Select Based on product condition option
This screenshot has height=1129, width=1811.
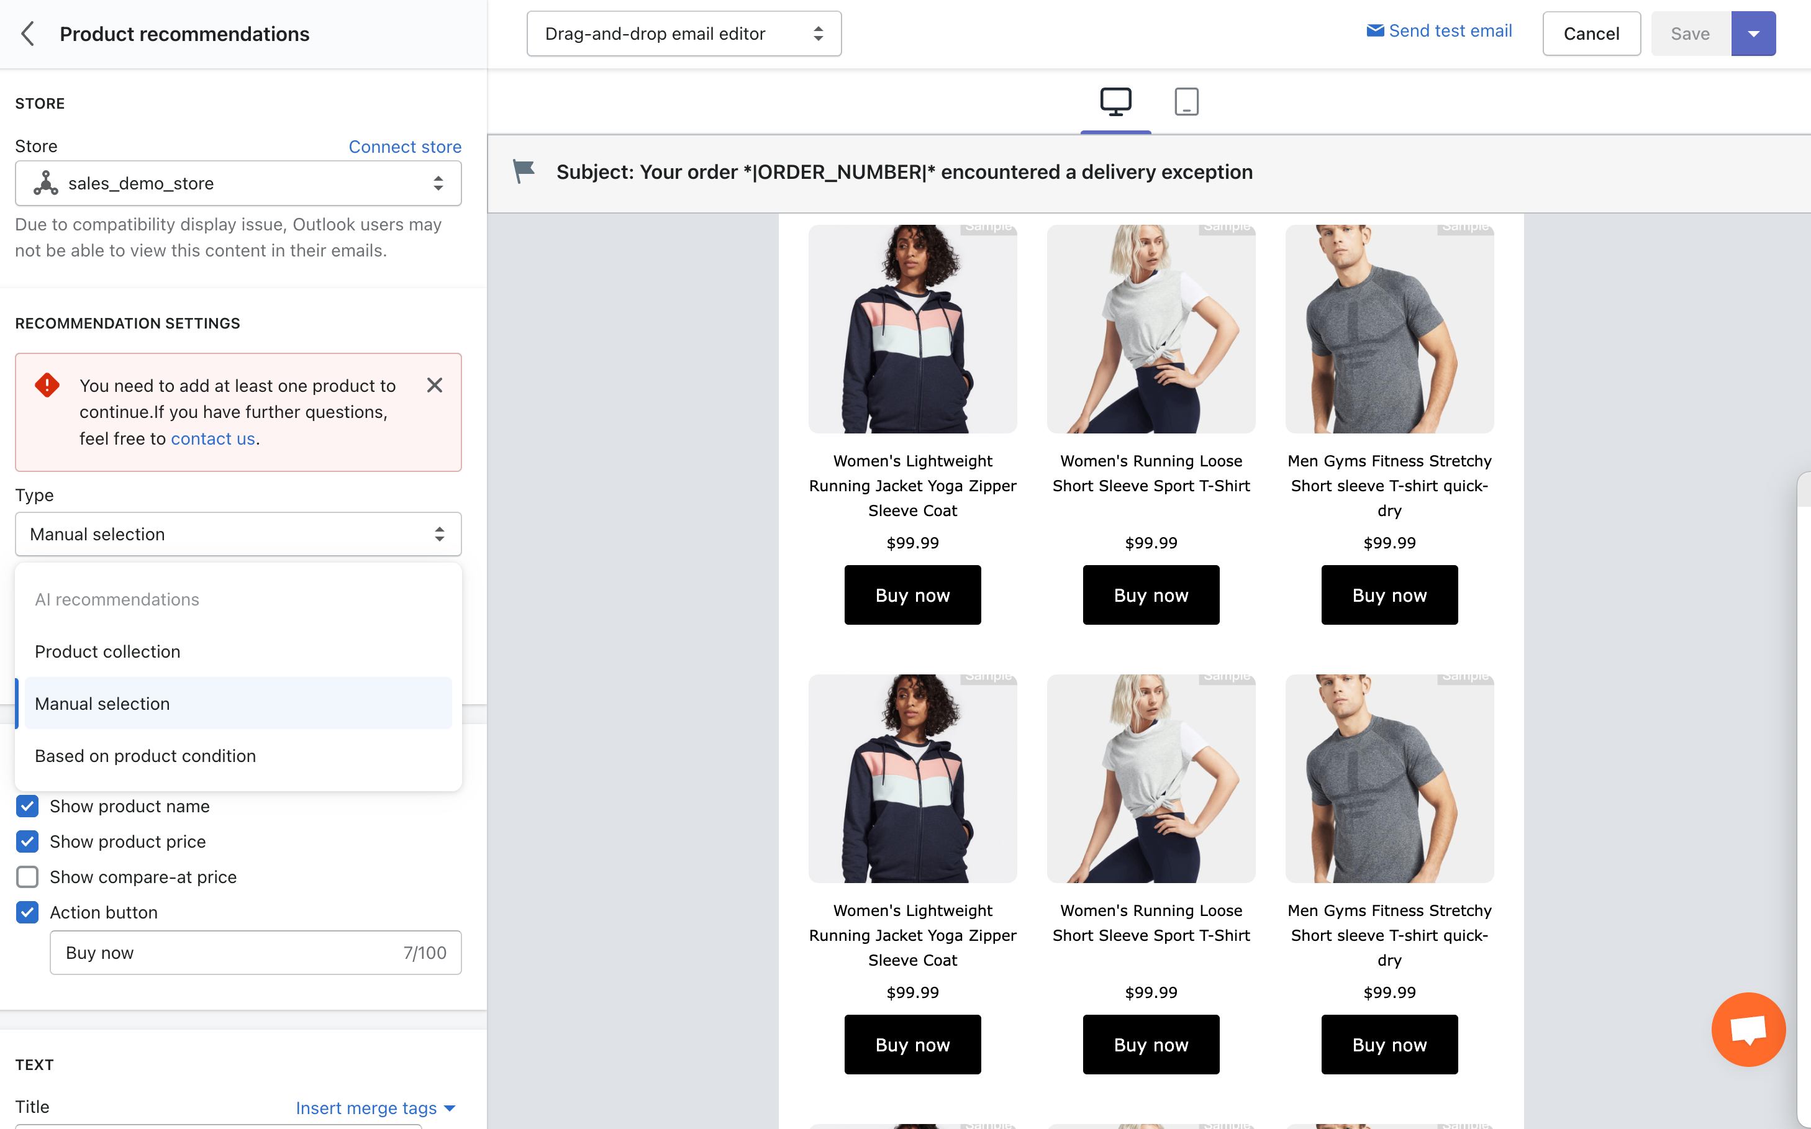point(145,756)
